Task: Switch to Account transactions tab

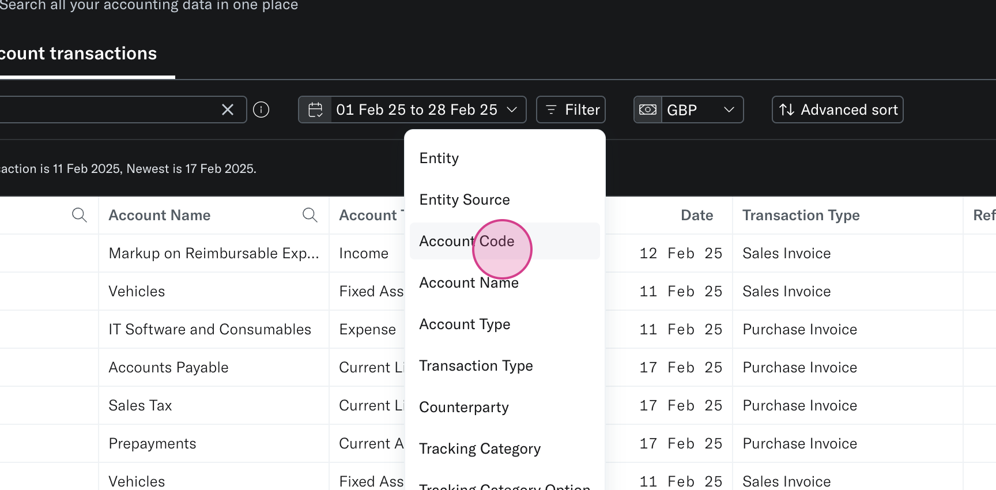Action: pyautogui.click(x=79, y=54)
